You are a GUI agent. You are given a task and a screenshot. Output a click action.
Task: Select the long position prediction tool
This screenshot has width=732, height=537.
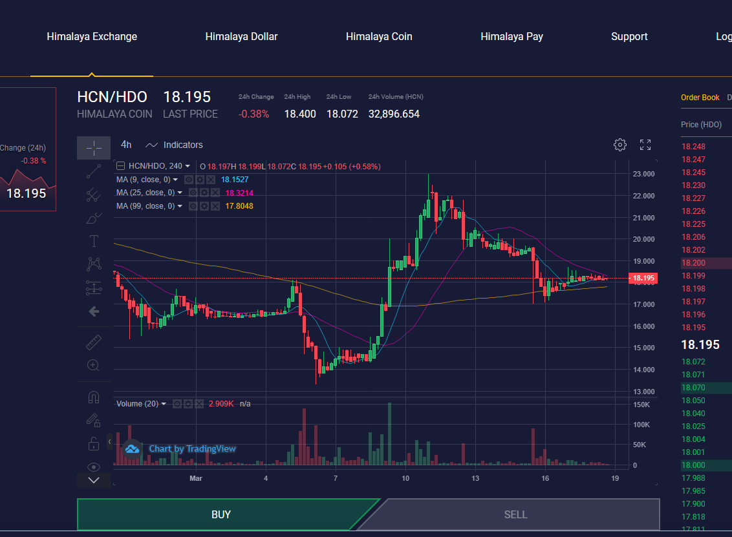94,288
